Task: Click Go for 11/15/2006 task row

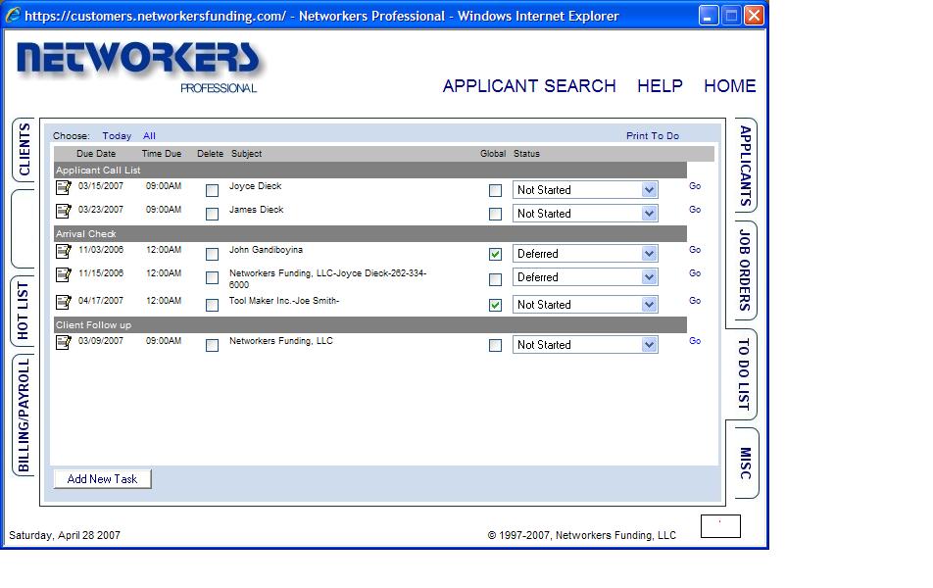Action: [x=695, y=273]
